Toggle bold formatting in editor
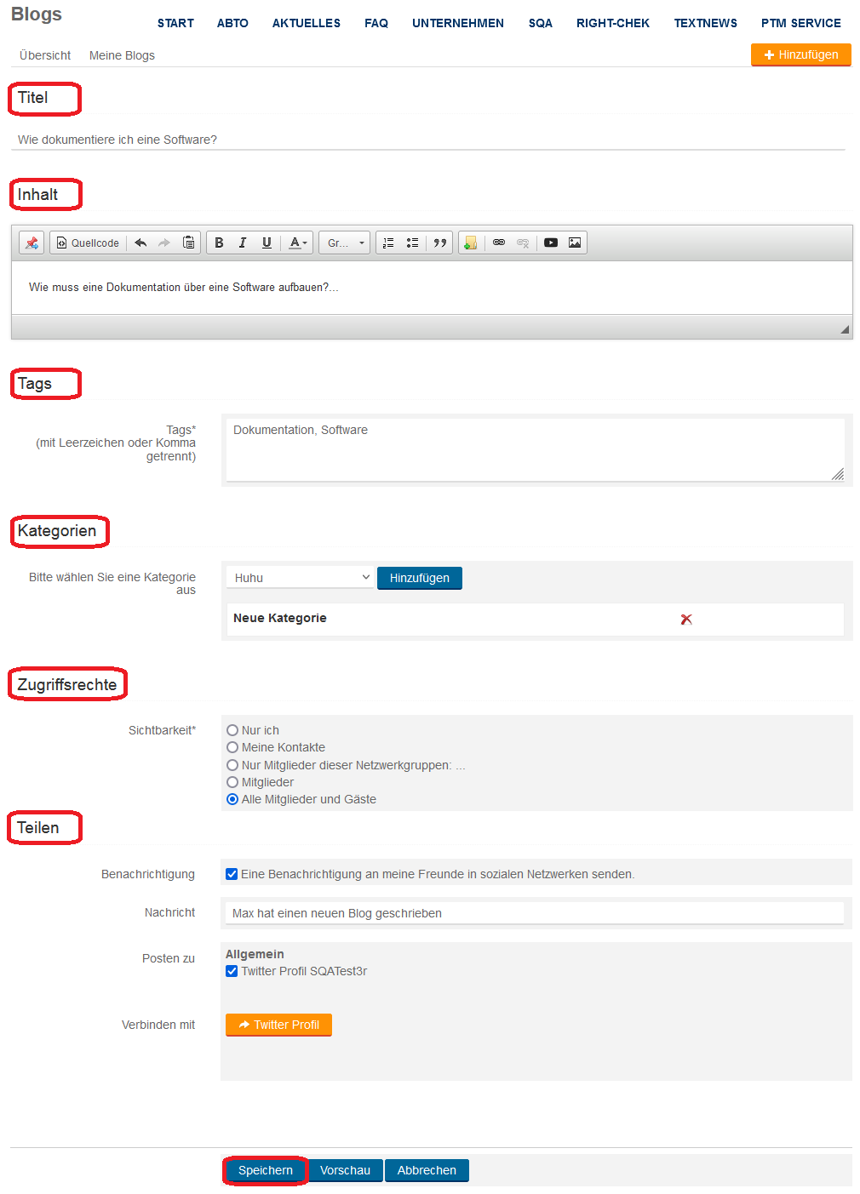The image size is (860, 1194). pyautogui.click(x=219, y=243)
